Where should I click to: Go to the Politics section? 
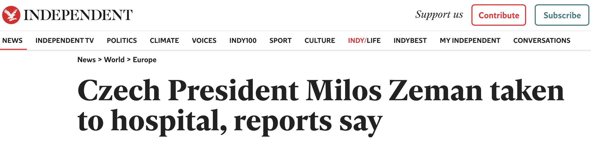tap(122, 40)
